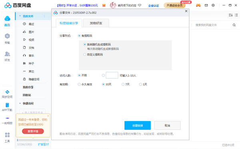Select 永久有效 validity radio
This screenshot has height=149, width=240.
tap(79, 84)
